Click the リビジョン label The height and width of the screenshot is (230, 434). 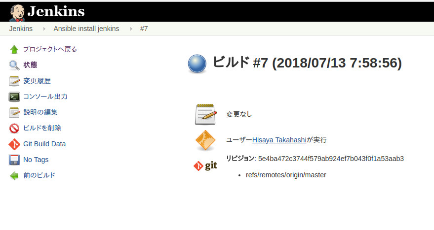point(240,159)
